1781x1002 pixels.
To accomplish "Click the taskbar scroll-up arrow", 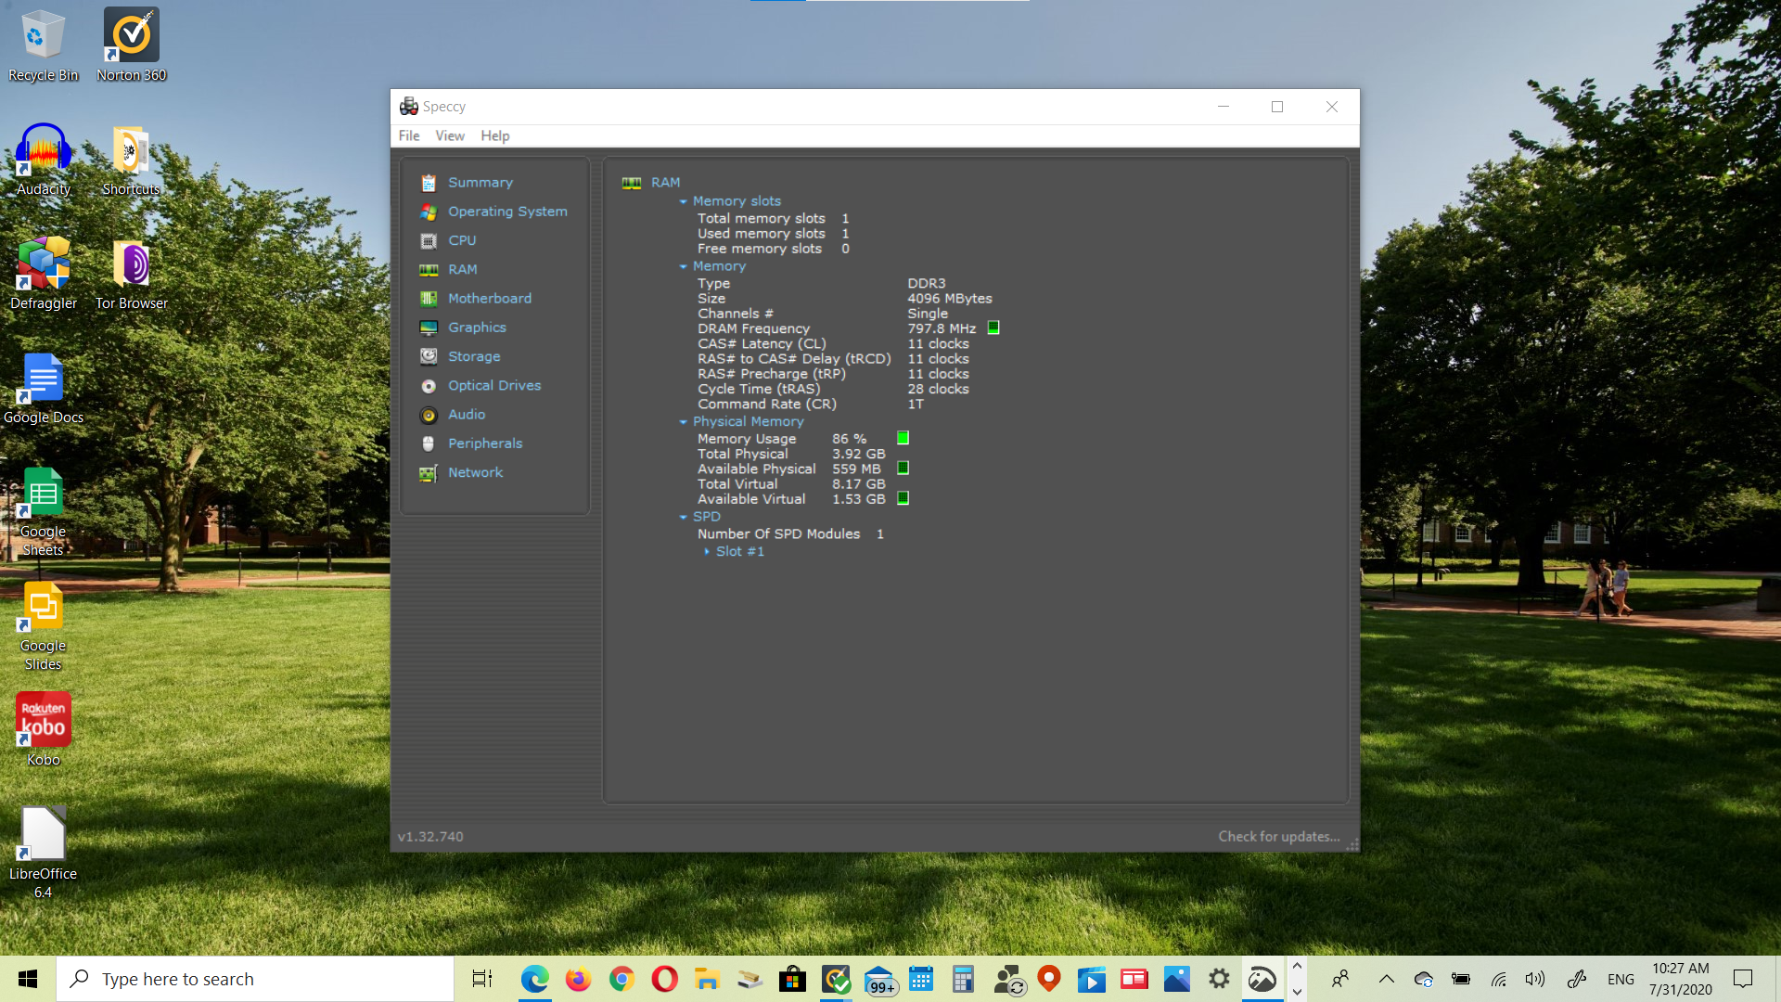I will point(1297,967).
